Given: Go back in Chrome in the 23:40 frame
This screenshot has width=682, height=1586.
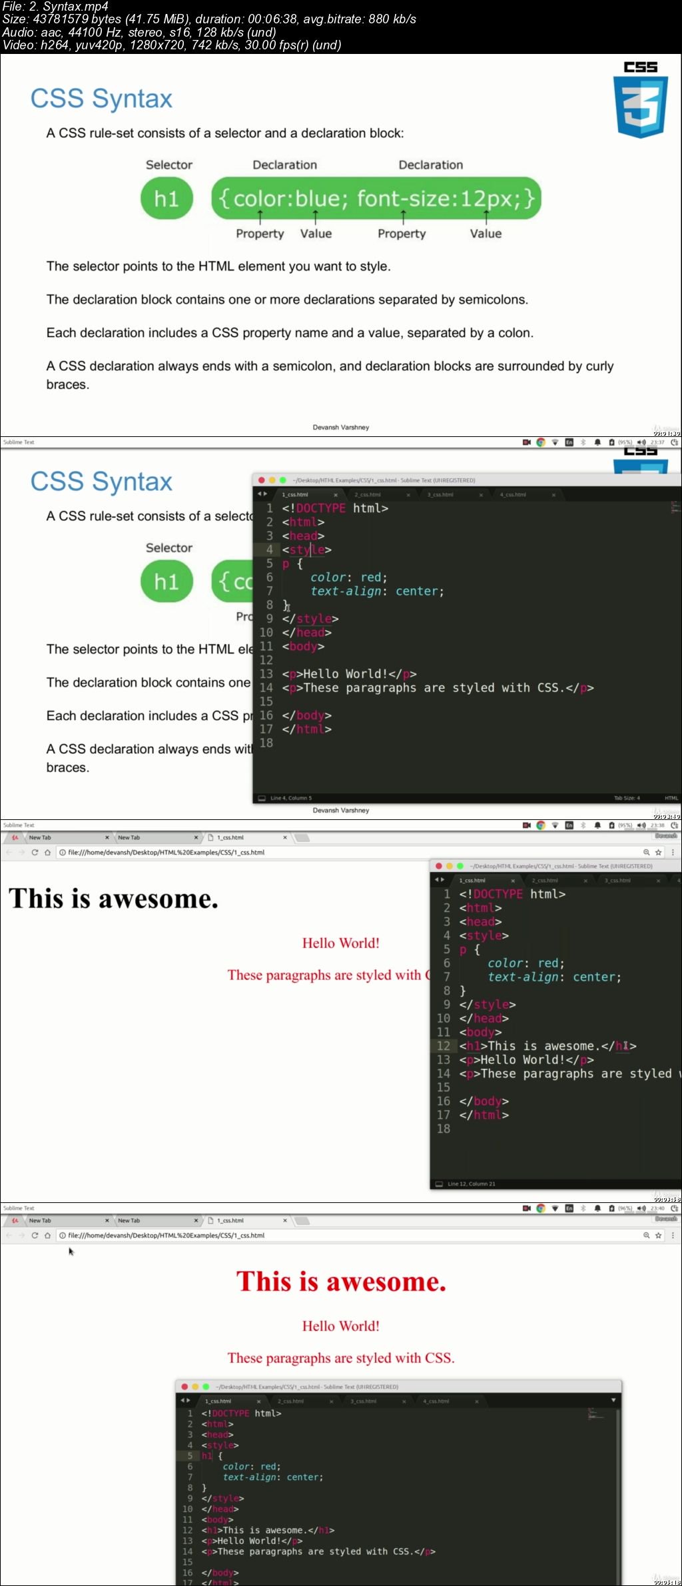Looking at the screenshot, I should [9, 1235].
